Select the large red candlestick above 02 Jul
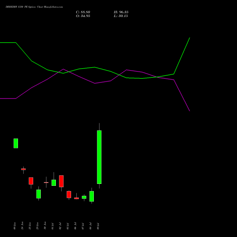This screenshot has height=237, width=237. (x=61, y=181)
